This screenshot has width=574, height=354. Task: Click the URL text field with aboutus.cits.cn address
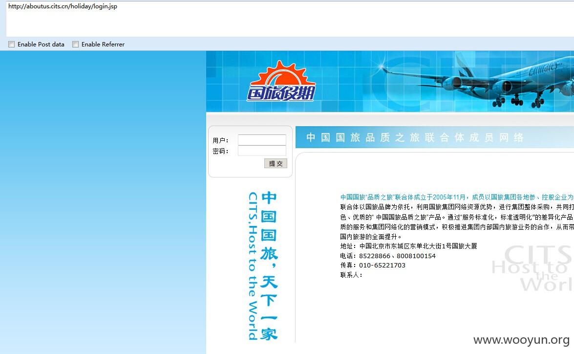[290, 18]
